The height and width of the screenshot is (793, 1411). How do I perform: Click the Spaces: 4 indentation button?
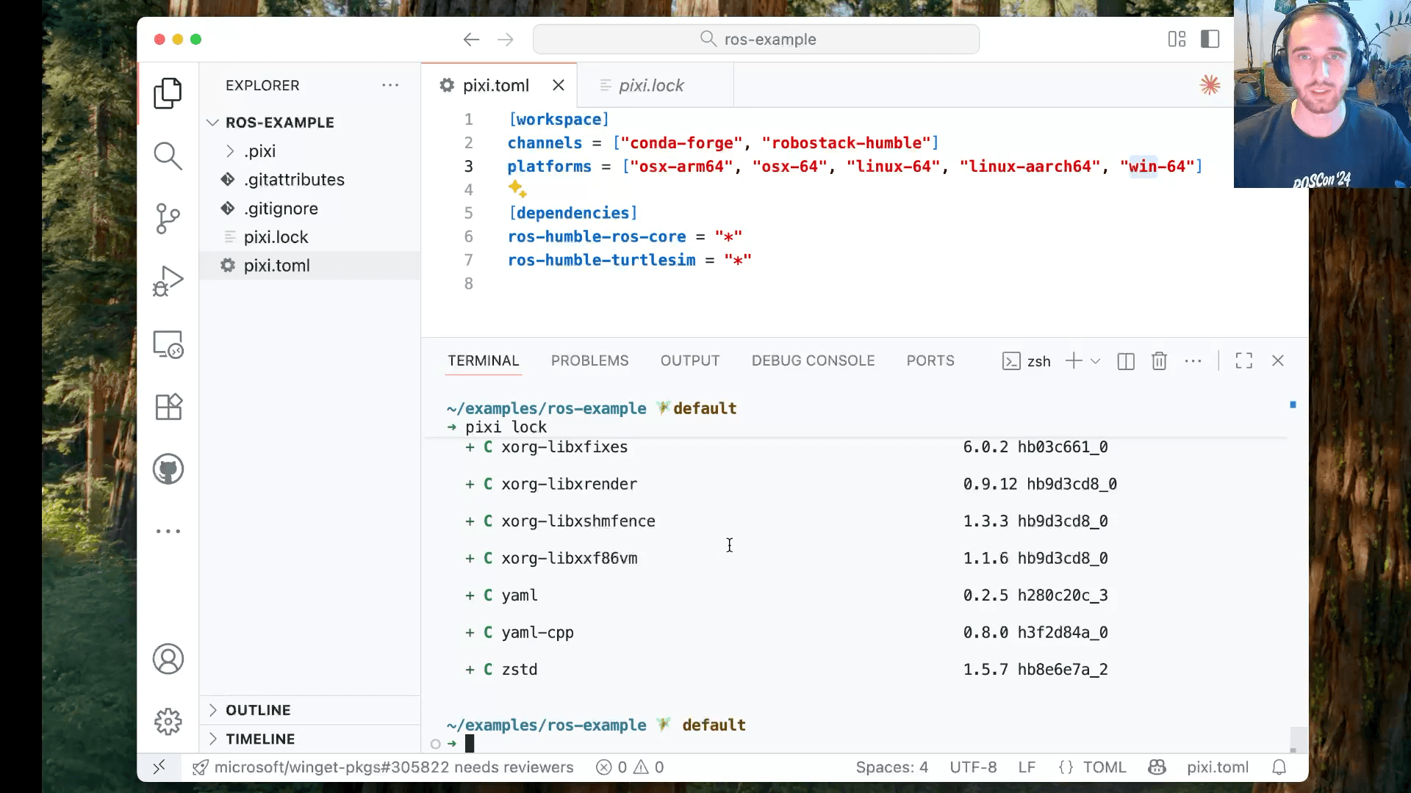coord(891,767)
